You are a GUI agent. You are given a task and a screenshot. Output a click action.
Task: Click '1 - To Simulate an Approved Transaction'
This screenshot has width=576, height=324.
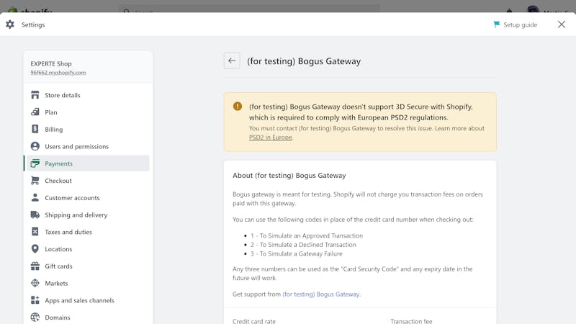point(307,236)
